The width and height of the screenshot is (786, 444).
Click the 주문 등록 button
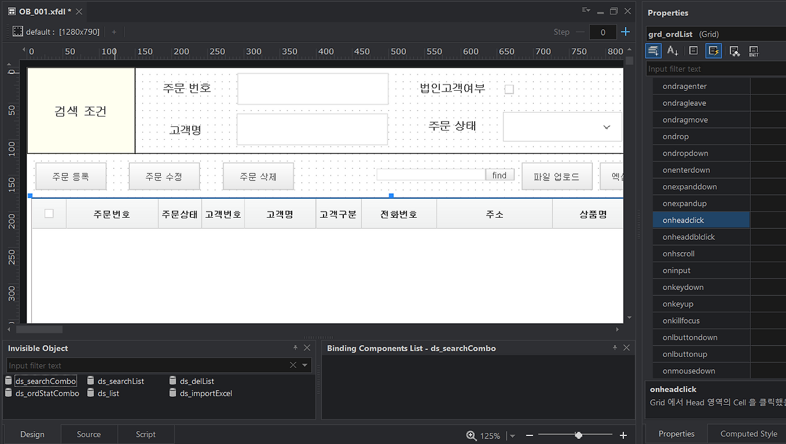click(71, 176)
